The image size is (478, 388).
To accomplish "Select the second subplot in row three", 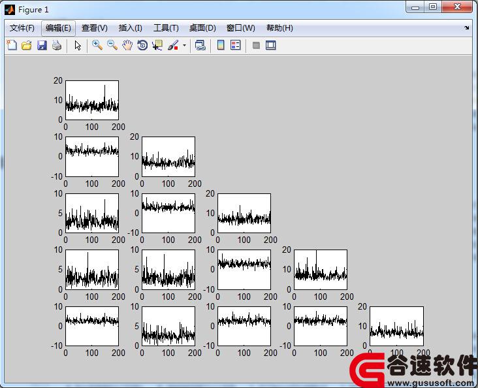I will tap(168, 213).
